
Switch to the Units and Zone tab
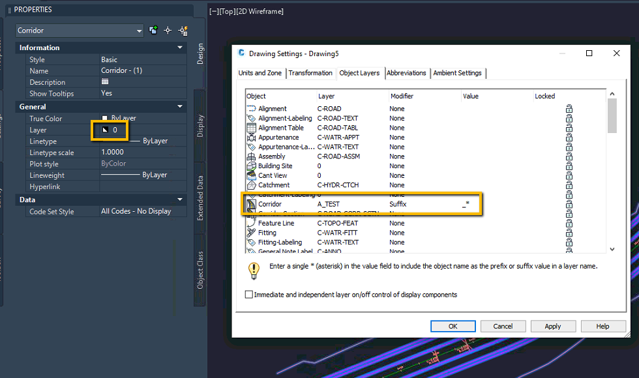pos(260,73)
